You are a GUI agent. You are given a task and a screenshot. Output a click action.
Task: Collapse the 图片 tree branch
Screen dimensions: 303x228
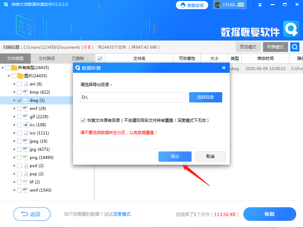click(x=9, y=76)
